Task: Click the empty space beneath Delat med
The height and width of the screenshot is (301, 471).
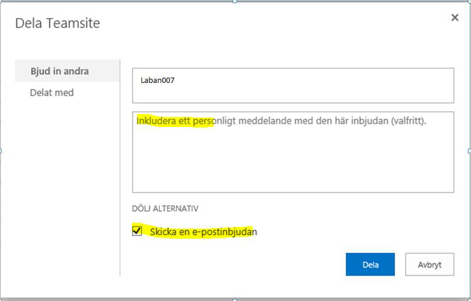Action: (x=68, y=186)
